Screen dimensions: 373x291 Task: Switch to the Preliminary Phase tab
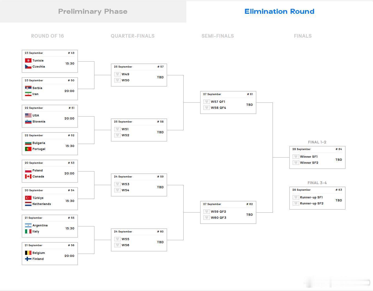coord(93,11)
